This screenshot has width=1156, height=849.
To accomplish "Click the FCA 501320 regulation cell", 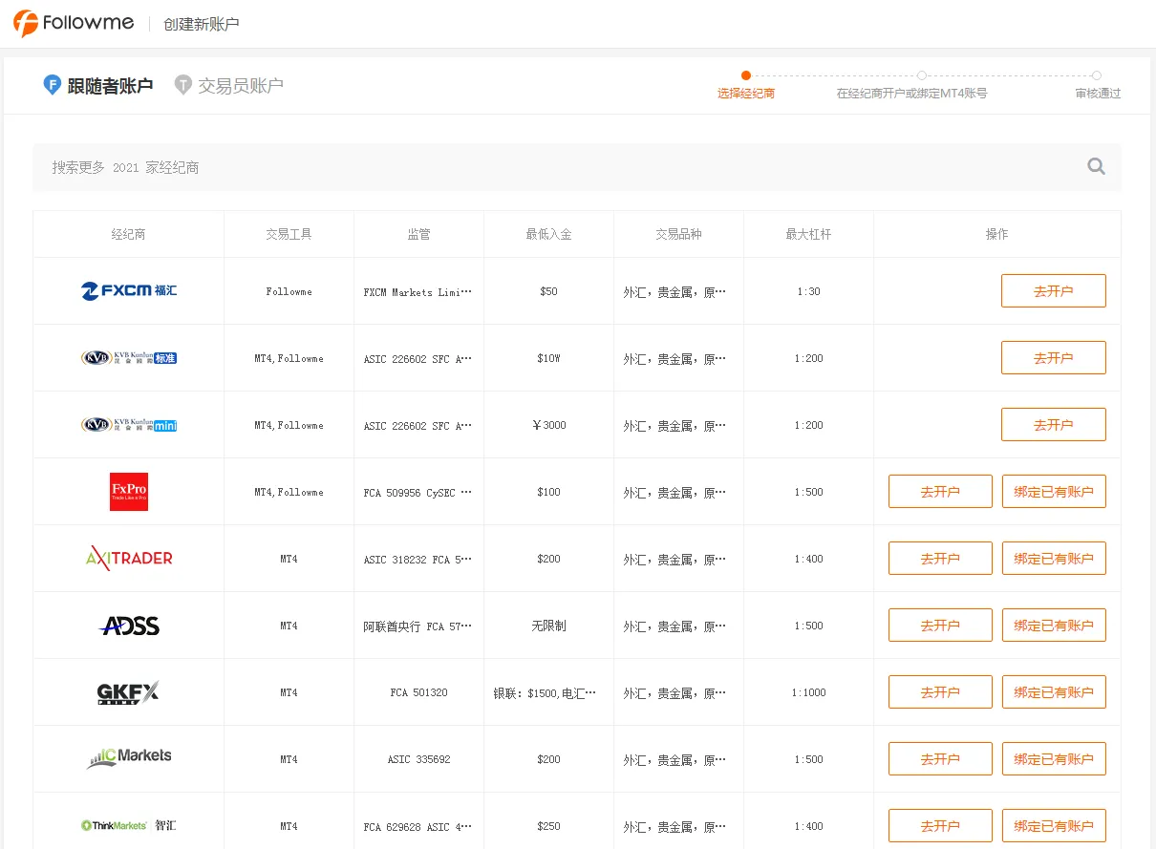I will pos(418,692).
